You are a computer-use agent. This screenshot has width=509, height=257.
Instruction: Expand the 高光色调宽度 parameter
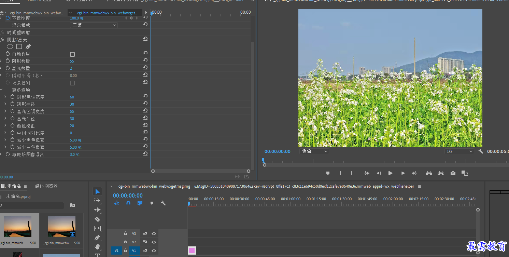pos(5,111)
